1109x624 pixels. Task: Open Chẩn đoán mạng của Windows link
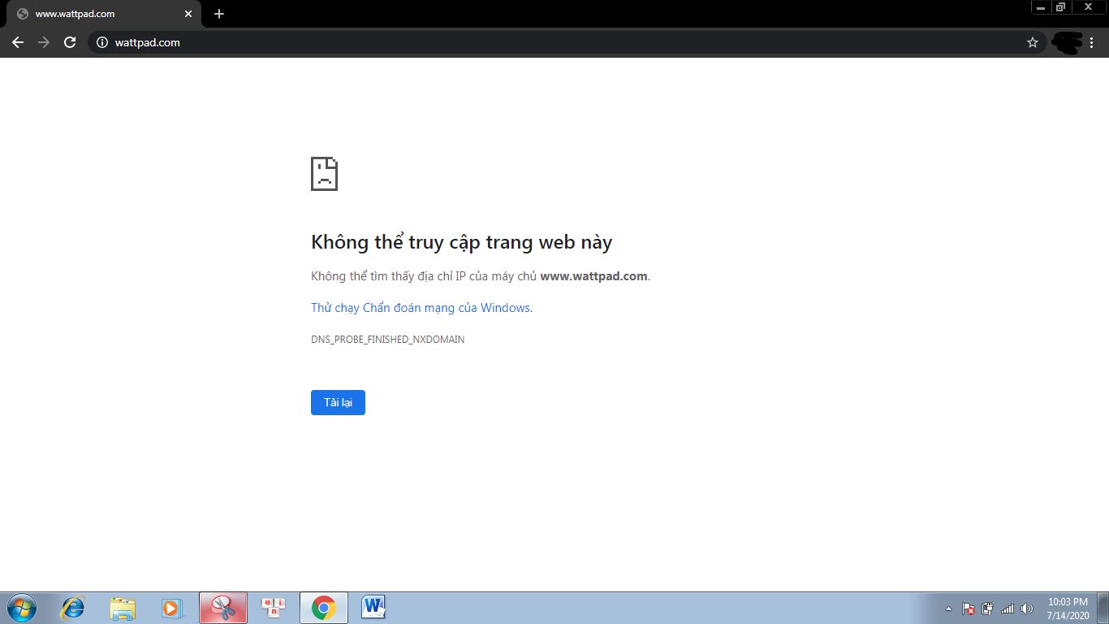(421, 308)
